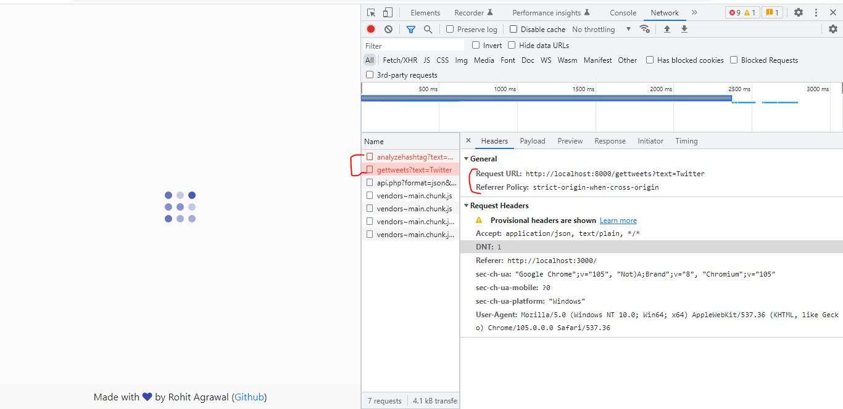Image resolution: width=843 pixels, height=409 pixels.
Task: Switch to the Preview tab
Action: coord(570,141)
